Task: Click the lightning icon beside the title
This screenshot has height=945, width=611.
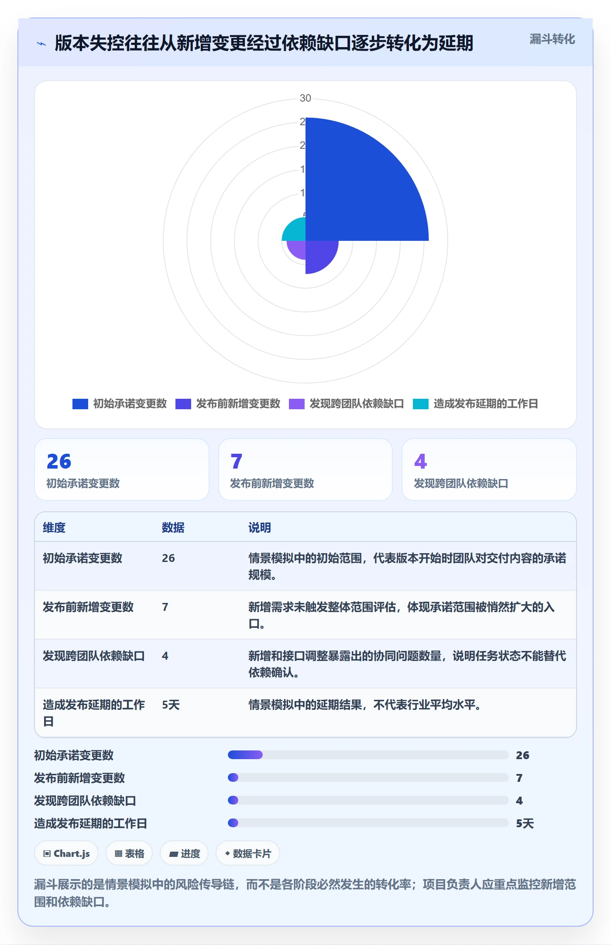Action: 41,44
